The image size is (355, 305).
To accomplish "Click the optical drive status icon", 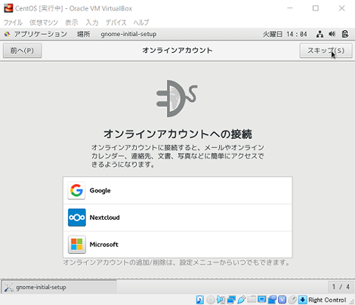I will pos(211,300).
